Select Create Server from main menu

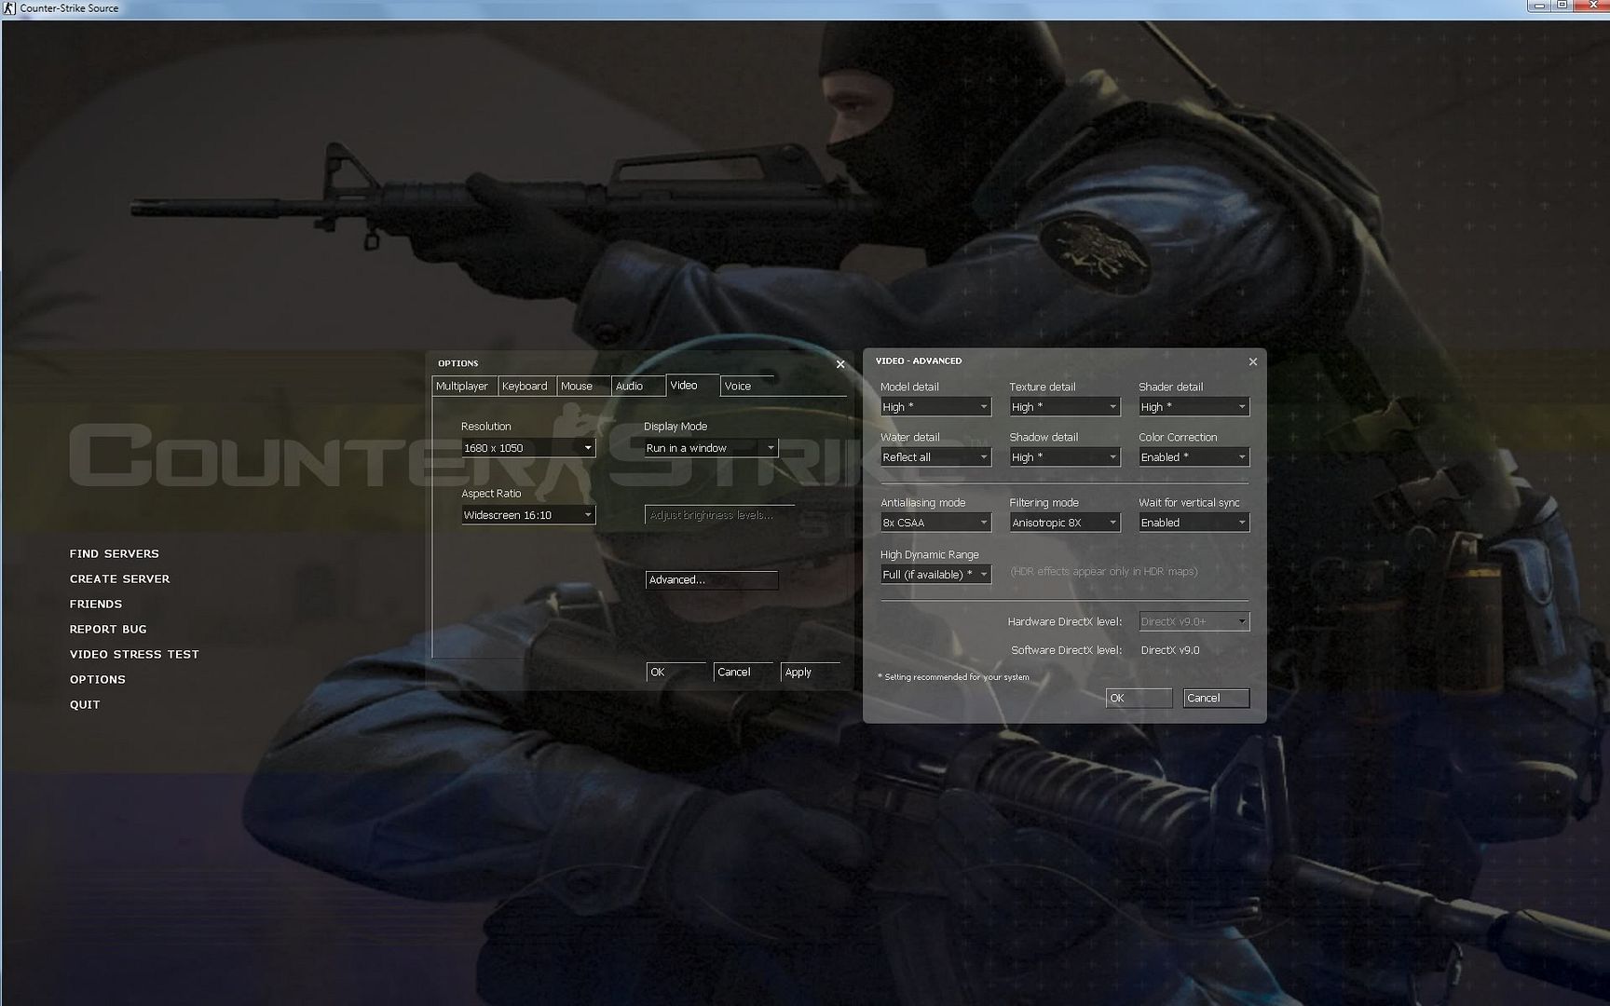[x=120, y=578]
